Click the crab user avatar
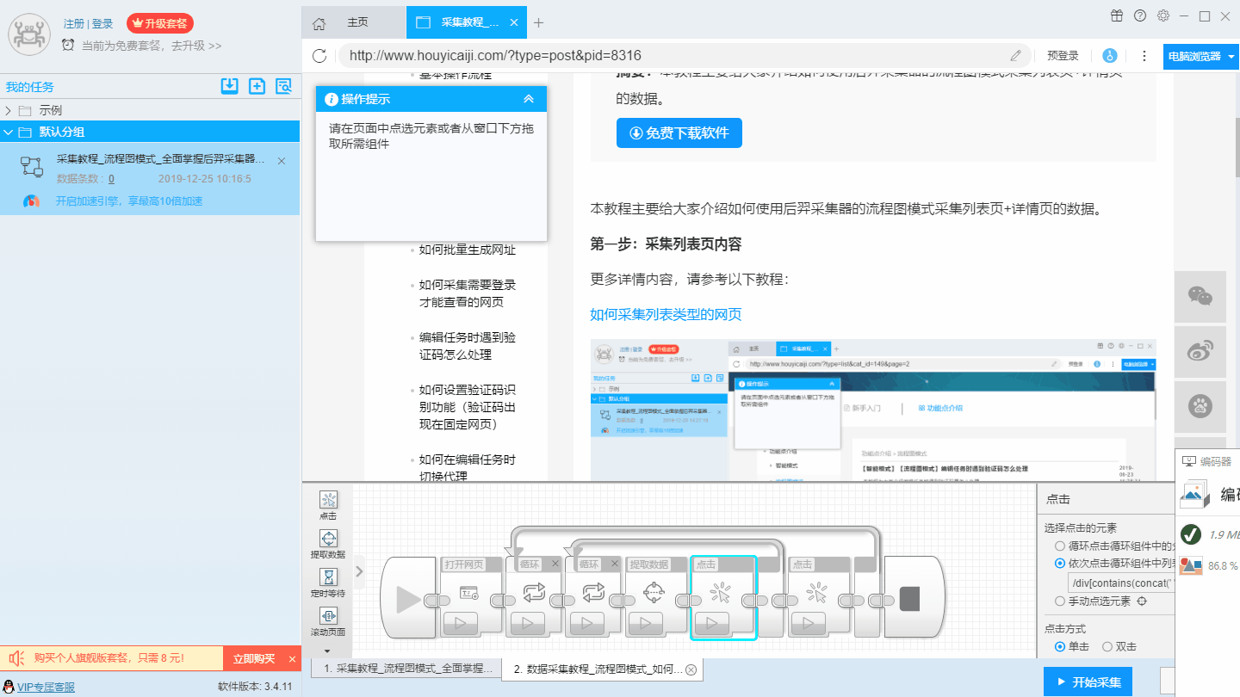The width and height of the screenshot is (1240, 697). click(x=29, y=34)
